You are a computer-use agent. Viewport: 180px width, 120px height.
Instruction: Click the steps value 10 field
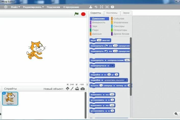[99, 40]
